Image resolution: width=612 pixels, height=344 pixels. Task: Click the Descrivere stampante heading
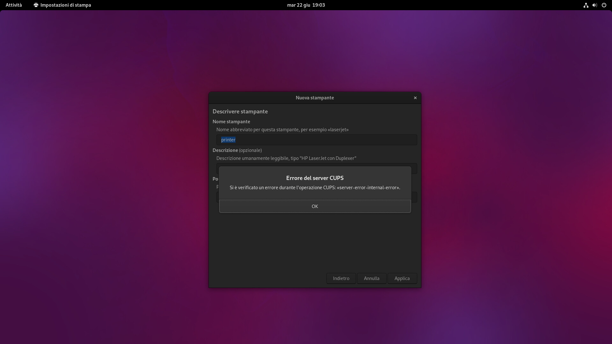click(240, 111)
